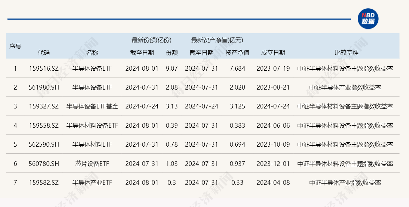
Task: Click net asset value 2.028
Action: click(237, 87)
